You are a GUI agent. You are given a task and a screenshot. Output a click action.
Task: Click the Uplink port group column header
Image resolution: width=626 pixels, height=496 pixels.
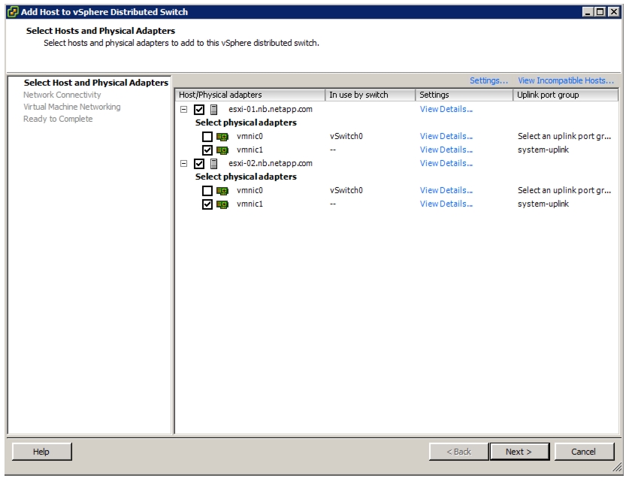565,95
